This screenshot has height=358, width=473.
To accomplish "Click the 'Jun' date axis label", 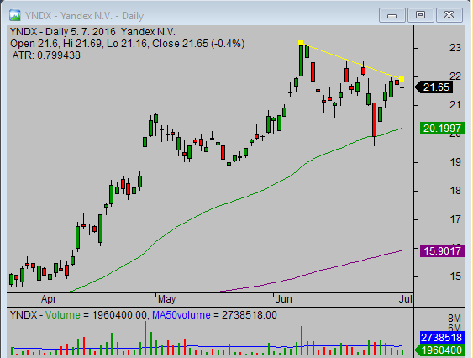I will point(284,299).
